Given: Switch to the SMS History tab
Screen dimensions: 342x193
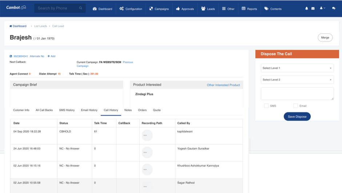Looking at the screenshot, I should [67, 110].
